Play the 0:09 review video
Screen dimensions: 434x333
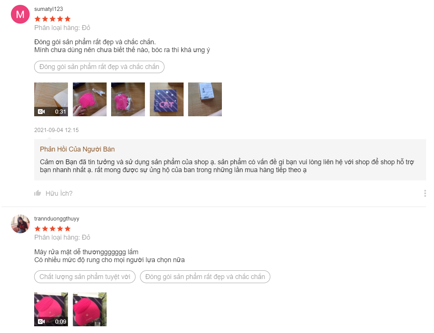coord(51,309)
